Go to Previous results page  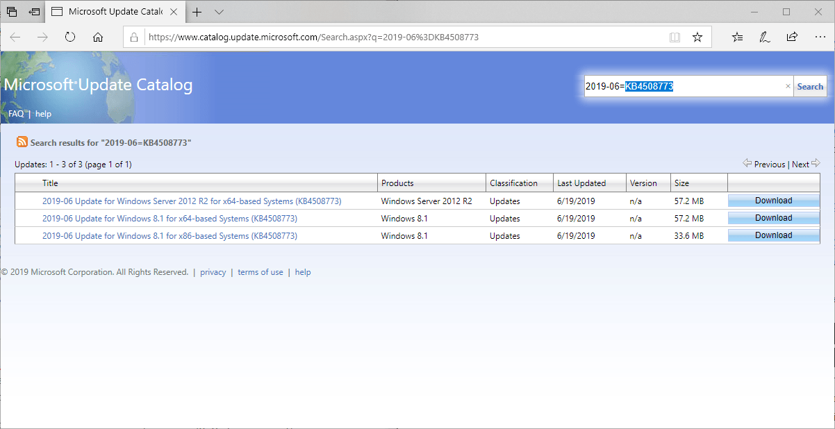[764, 164]
